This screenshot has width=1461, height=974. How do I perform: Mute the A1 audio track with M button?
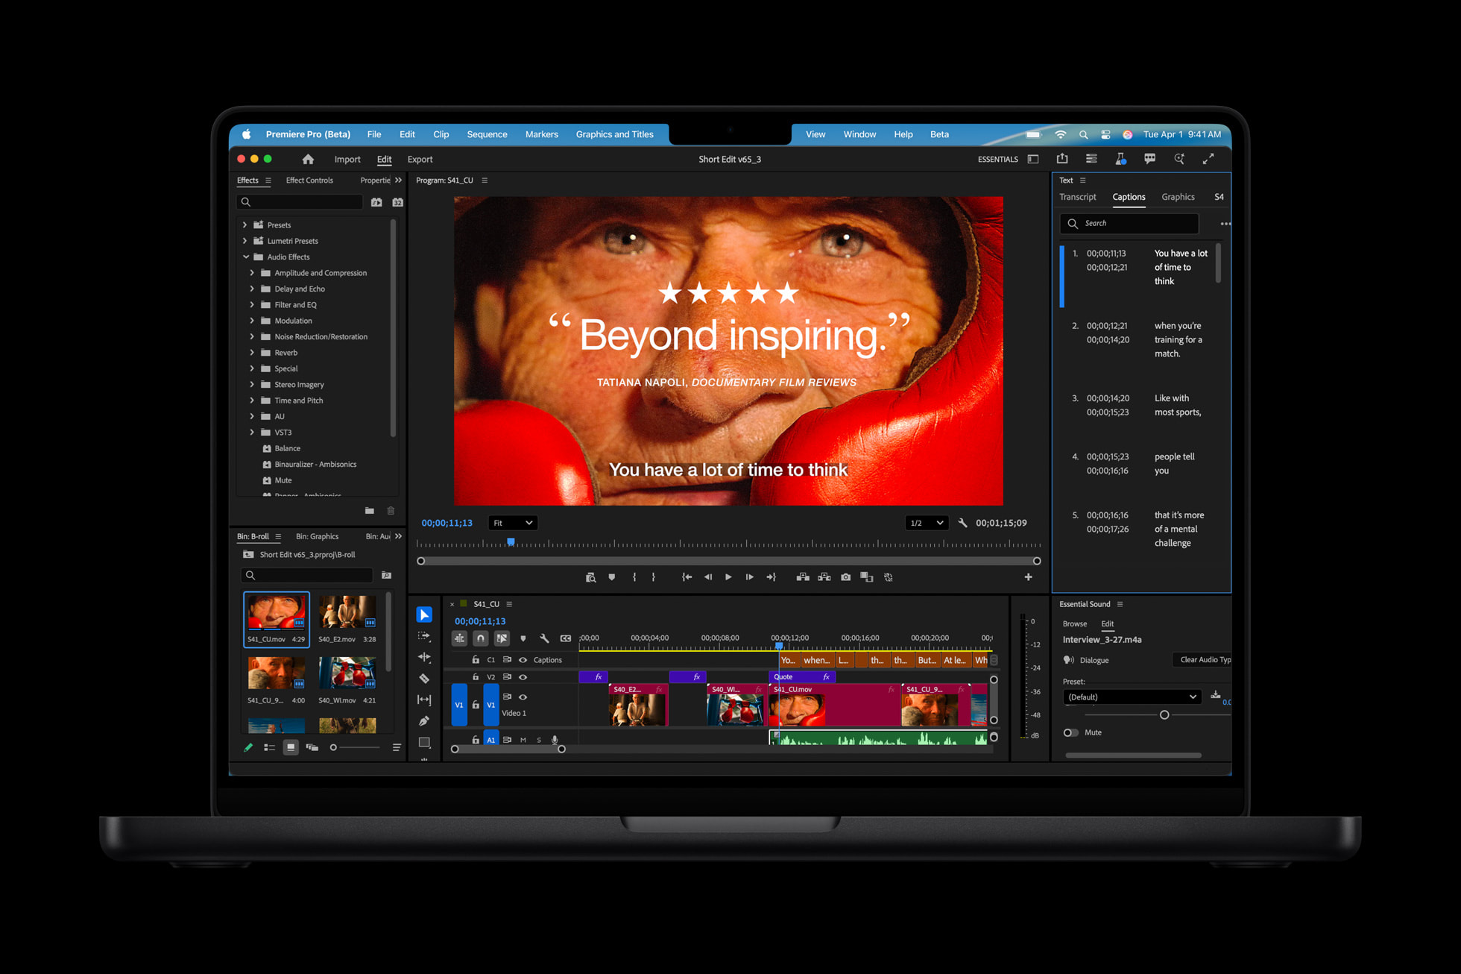(x=522, y=739)
